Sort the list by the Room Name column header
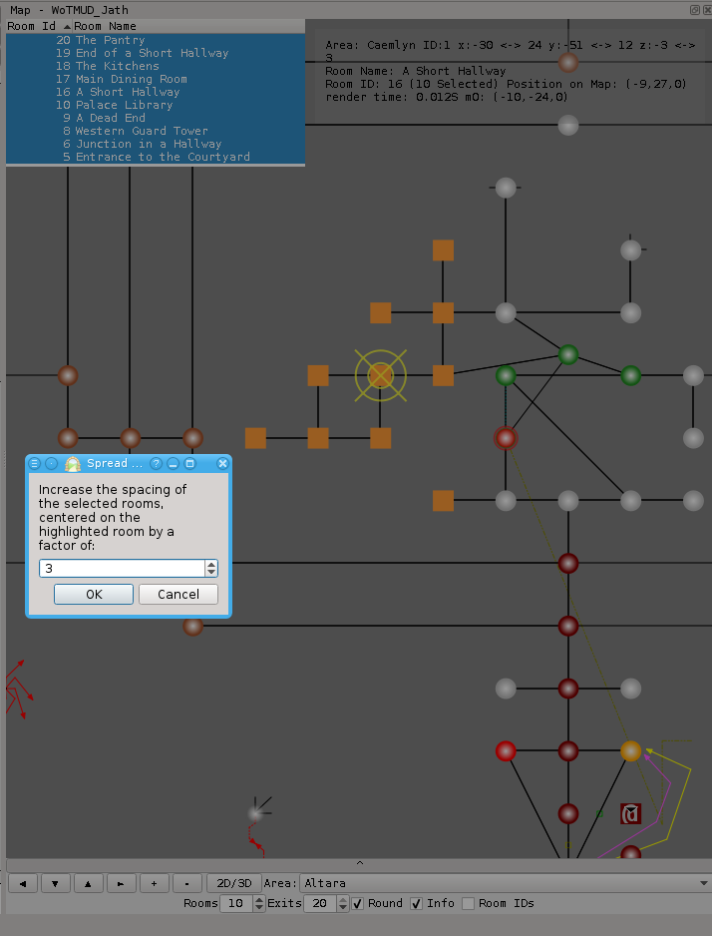Viewport: 712px width, 936px height. coord(188,26)
